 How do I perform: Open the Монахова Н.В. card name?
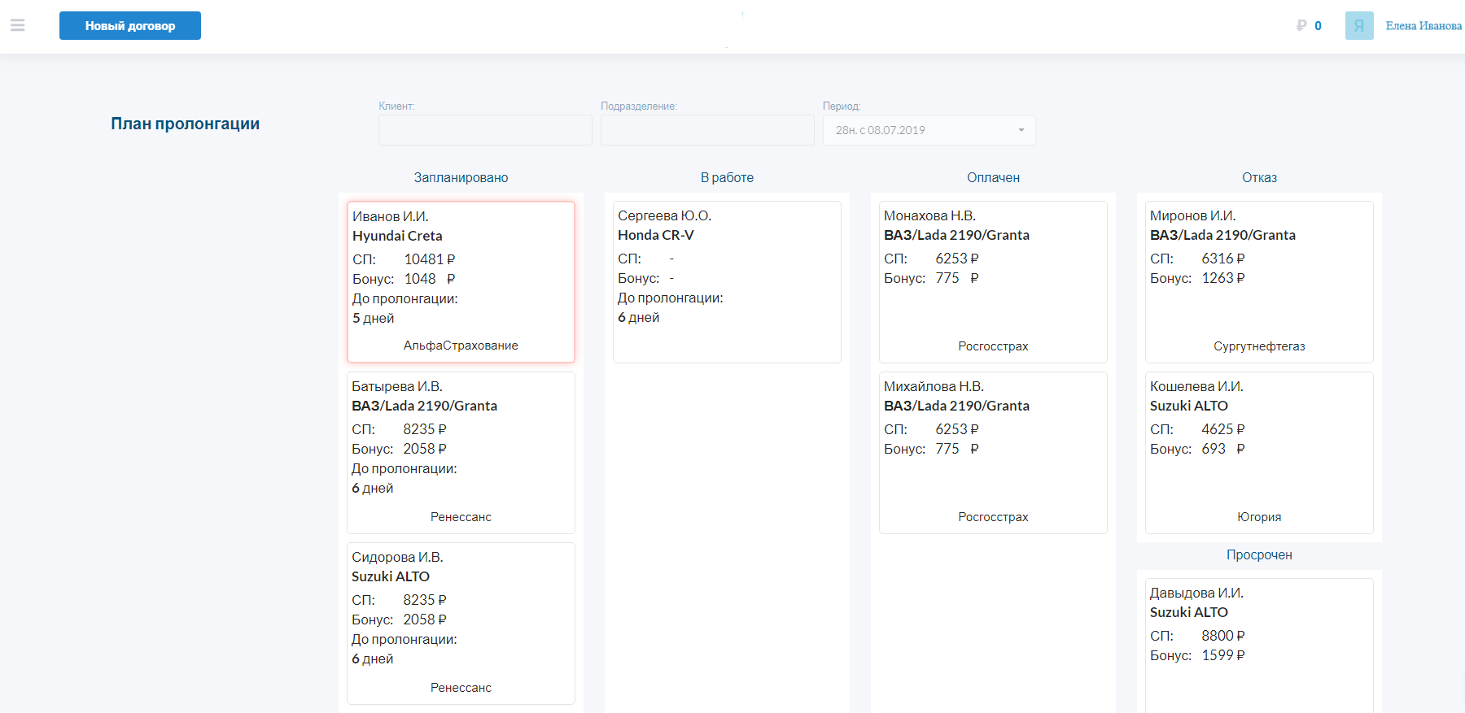point(929,215)
